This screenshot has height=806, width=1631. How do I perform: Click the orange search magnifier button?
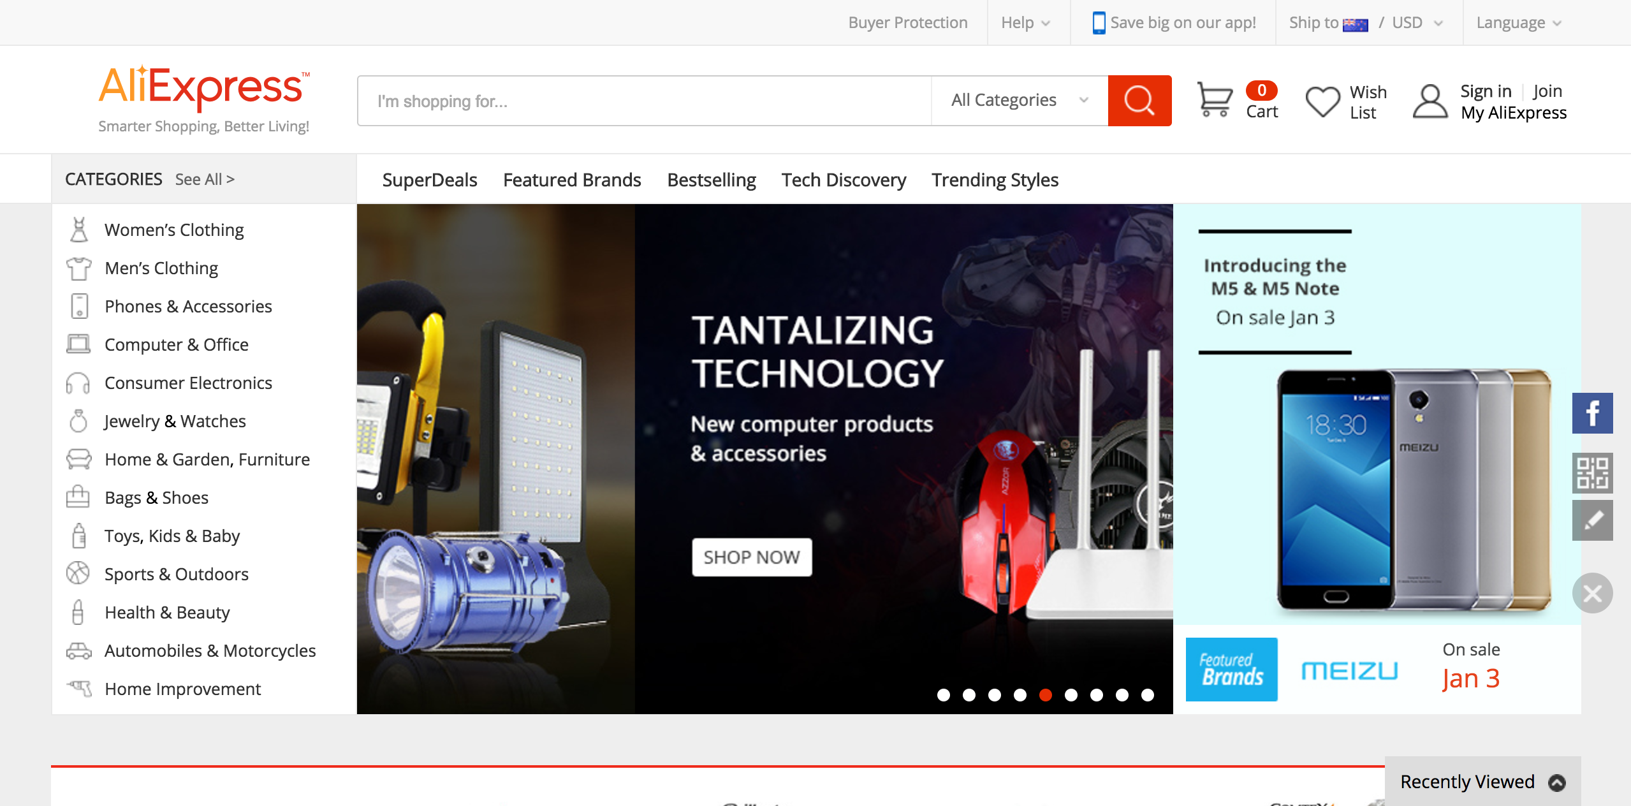click(1139, 101)
